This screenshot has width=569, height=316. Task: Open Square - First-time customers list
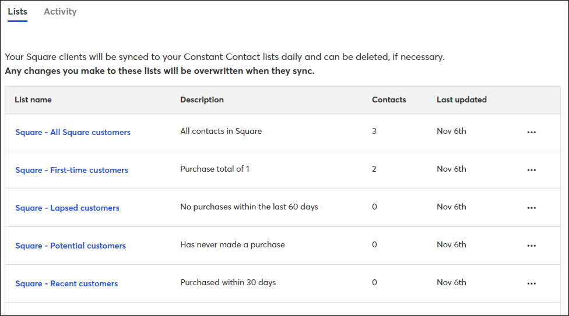click(x=72, y=170)
